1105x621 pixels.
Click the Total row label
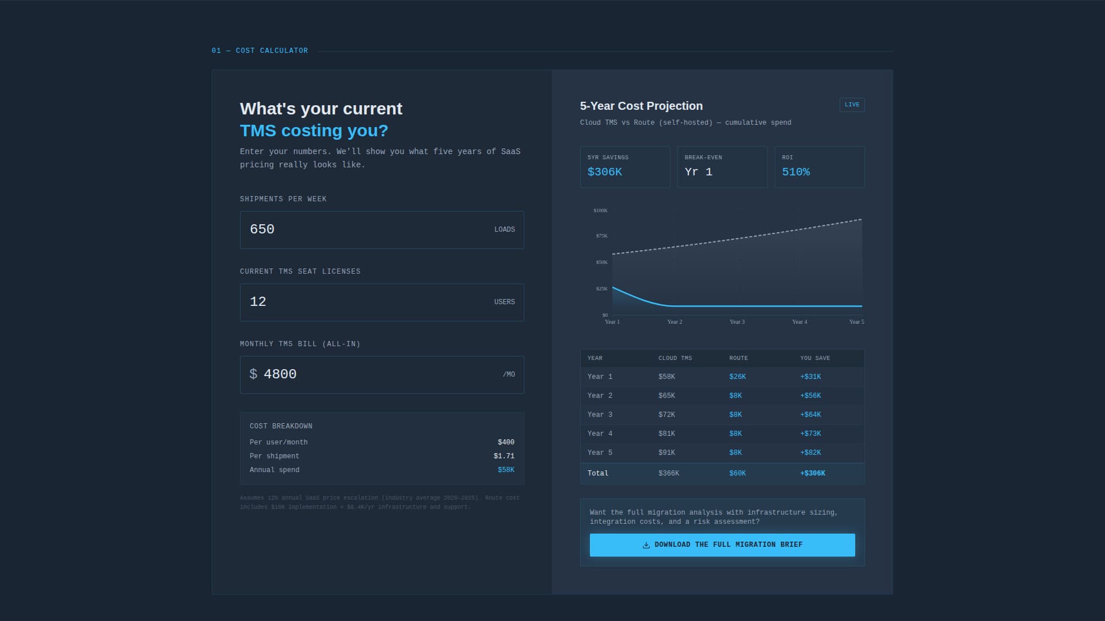(598, 473)
